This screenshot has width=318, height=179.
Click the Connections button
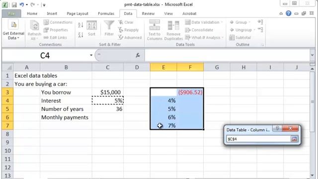point(58,22)
